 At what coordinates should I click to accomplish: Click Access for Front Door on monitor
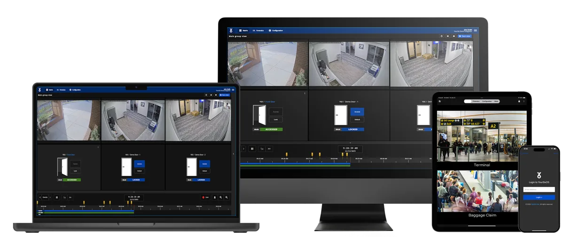pos(276,112)
